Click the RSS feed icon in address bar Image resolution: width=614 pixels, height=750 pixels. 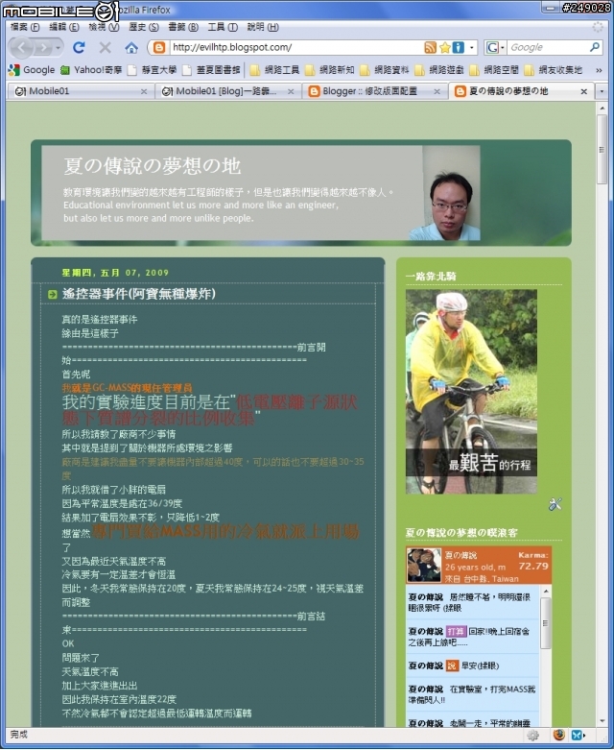tap(430, 47)
